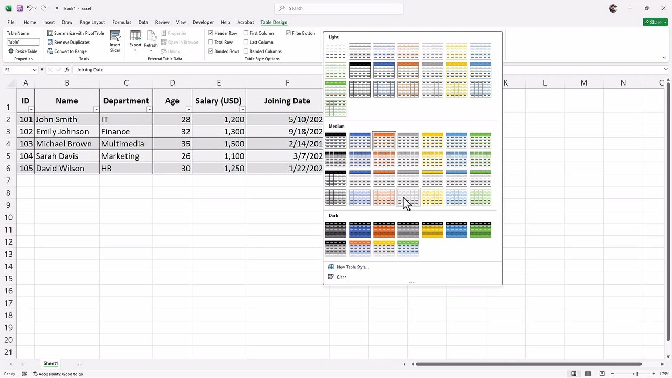672x378 pixels.
Task: Click Remove Duplicates
Action: (x=68, y=42)
